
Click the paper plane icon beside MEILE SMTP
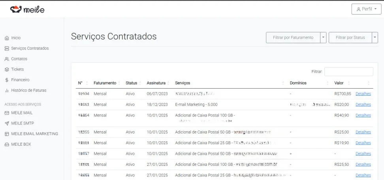(x=7, y=123)
